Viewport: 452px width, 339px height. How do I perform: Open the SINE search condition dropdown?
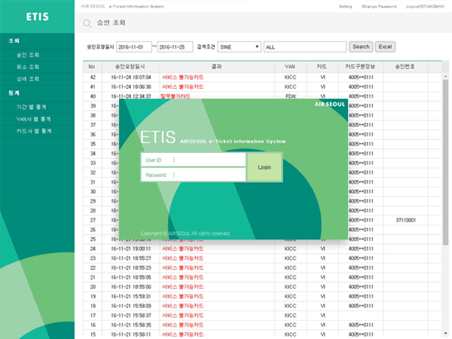pyautogui.click(x=240, y=47)
